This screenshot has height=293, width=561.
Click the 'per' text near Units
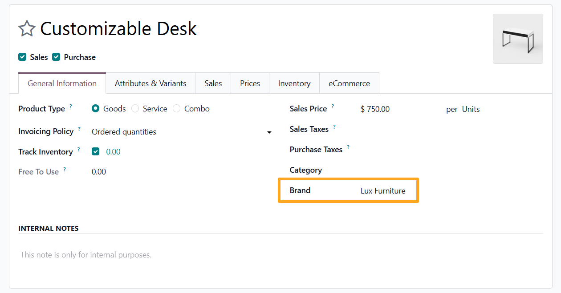[452, 110]
